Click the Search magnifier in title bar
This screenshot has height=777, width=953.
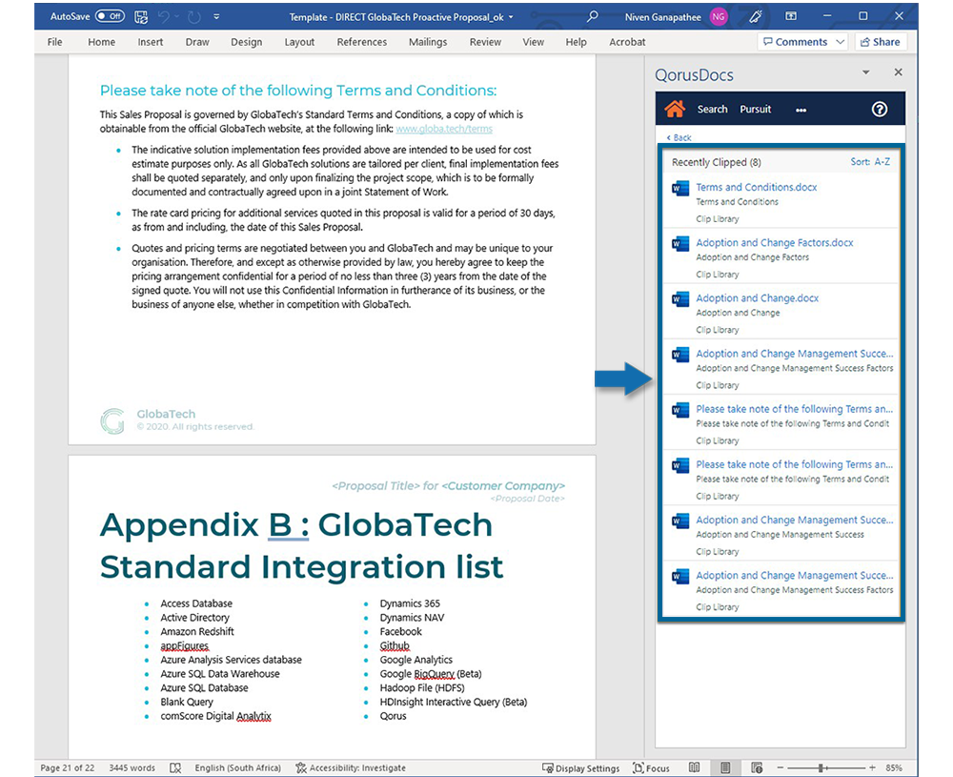click(x=593, y=16)
